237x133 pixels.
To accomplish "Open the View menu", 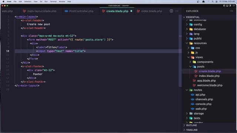I will pyautogui.click(x=36, y=1).
